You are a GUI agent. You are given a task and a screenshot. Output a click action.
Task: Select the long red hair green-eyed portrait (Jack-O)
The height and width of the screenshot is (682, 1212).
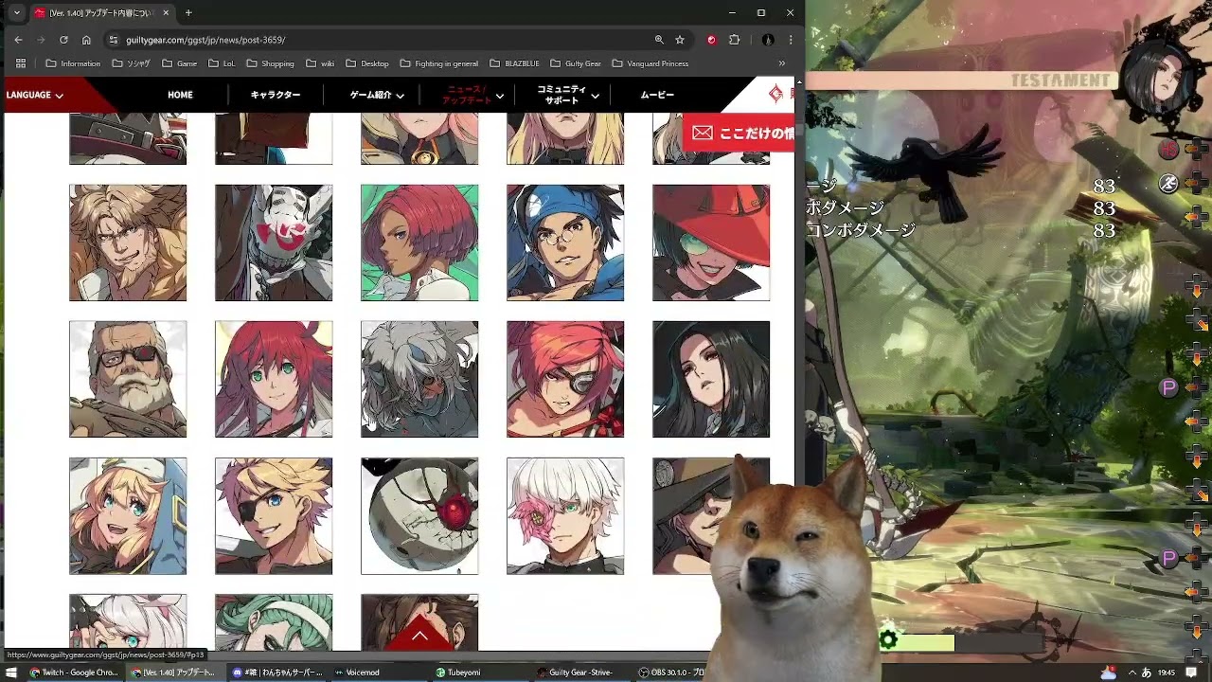tap(274, 379)
